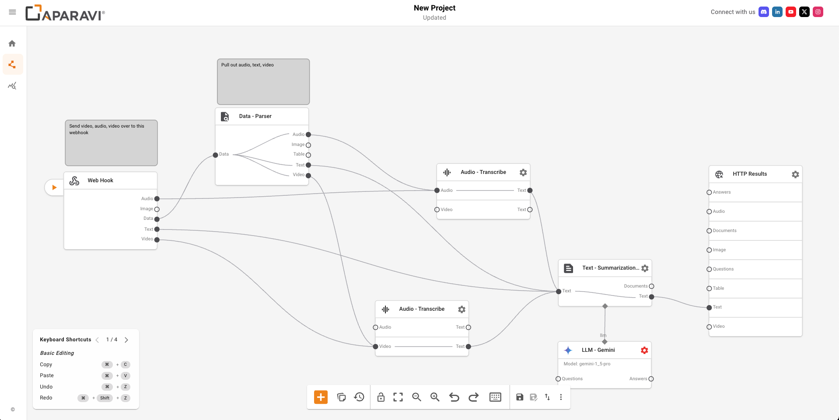Image resolution: width=839 pixels, height=420 pixels.
Task: Open the analytics icon in left sidebar
Action: pos(12,86)
